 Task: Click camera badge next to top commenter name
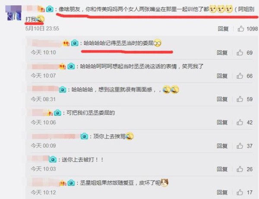(50, 9)
